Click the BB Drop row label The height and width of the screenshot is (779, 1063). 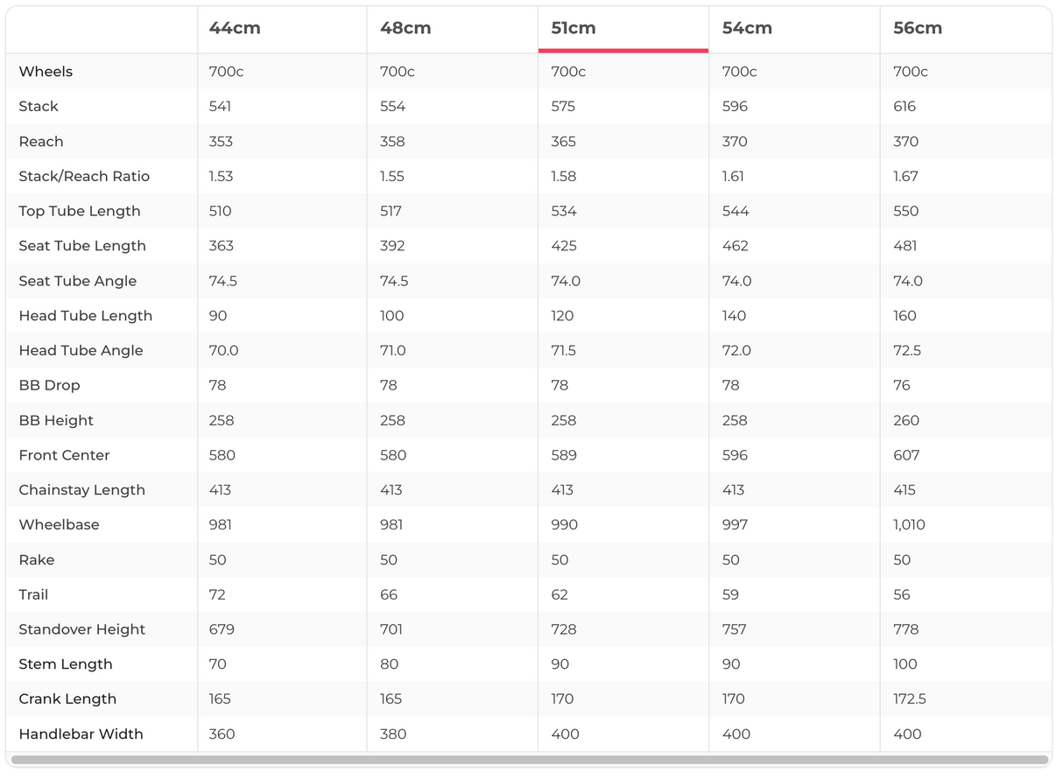point(49,385)
